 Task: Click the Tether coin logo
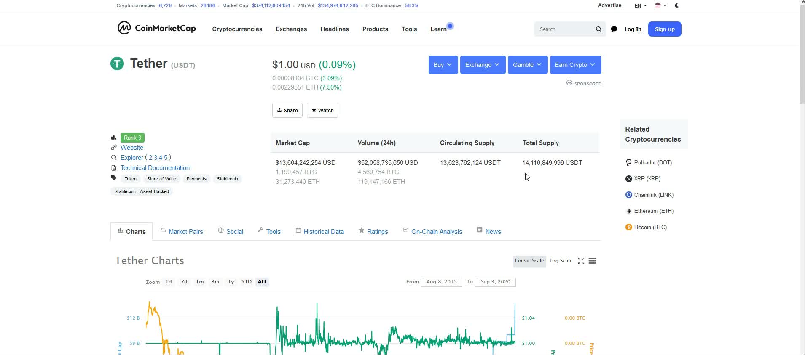click(117, 64)
